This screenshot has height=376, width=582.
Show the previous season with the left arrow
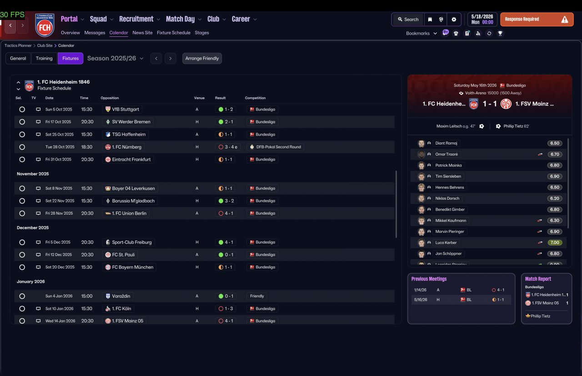(156, 58)
